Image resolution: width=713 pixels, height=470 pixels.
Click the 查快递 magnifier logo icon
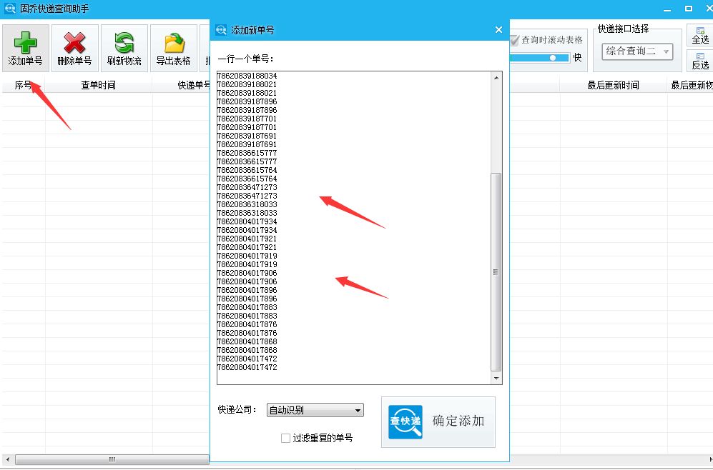405,422
